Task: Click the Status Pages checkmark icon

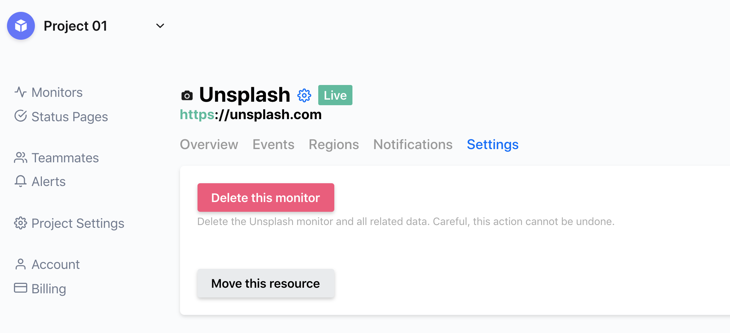Action: (21, 116)
